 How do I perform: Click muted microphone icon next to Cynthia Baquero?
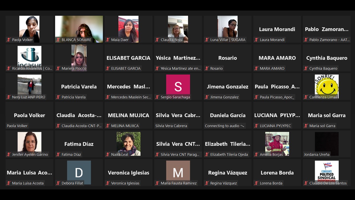306,68
